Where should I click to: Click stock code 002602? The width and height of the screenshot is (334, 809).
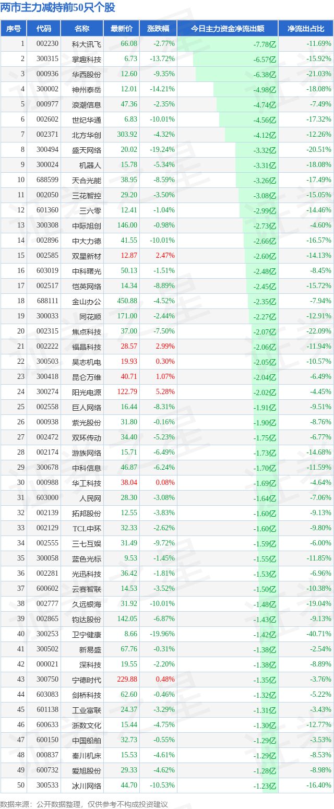(47, 120)
